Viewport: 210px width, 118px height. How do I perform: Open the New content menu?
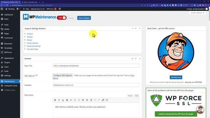click(26, 9)
